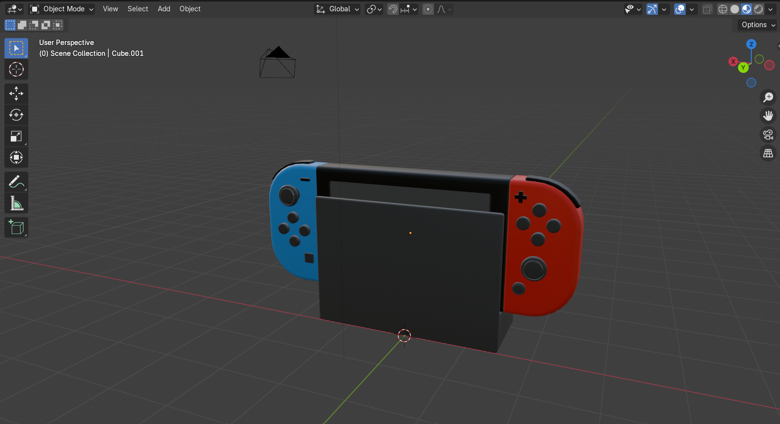This screenshot has height=424, width=780.
Task: Open the Object menu
Action: (x=190, y=9)
